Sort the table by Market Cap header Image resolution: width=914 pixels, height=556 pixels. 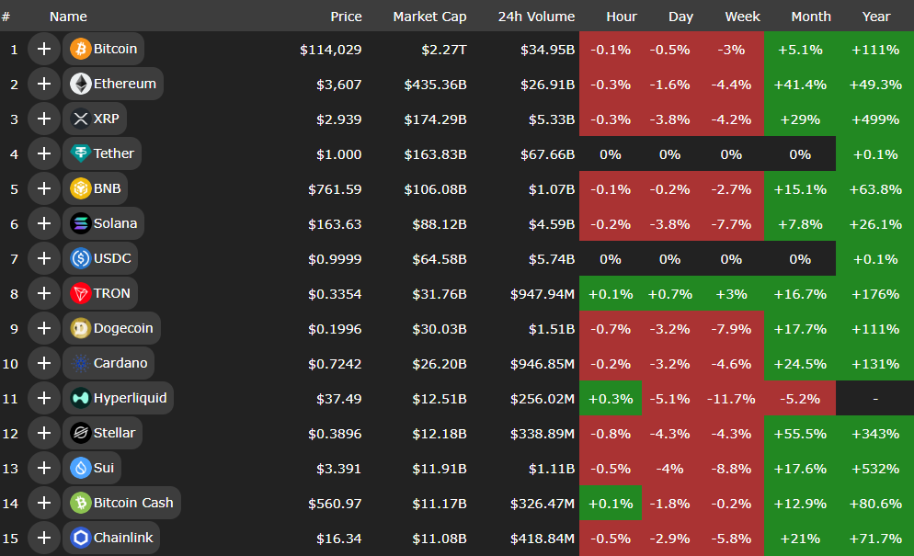point(429,17)
